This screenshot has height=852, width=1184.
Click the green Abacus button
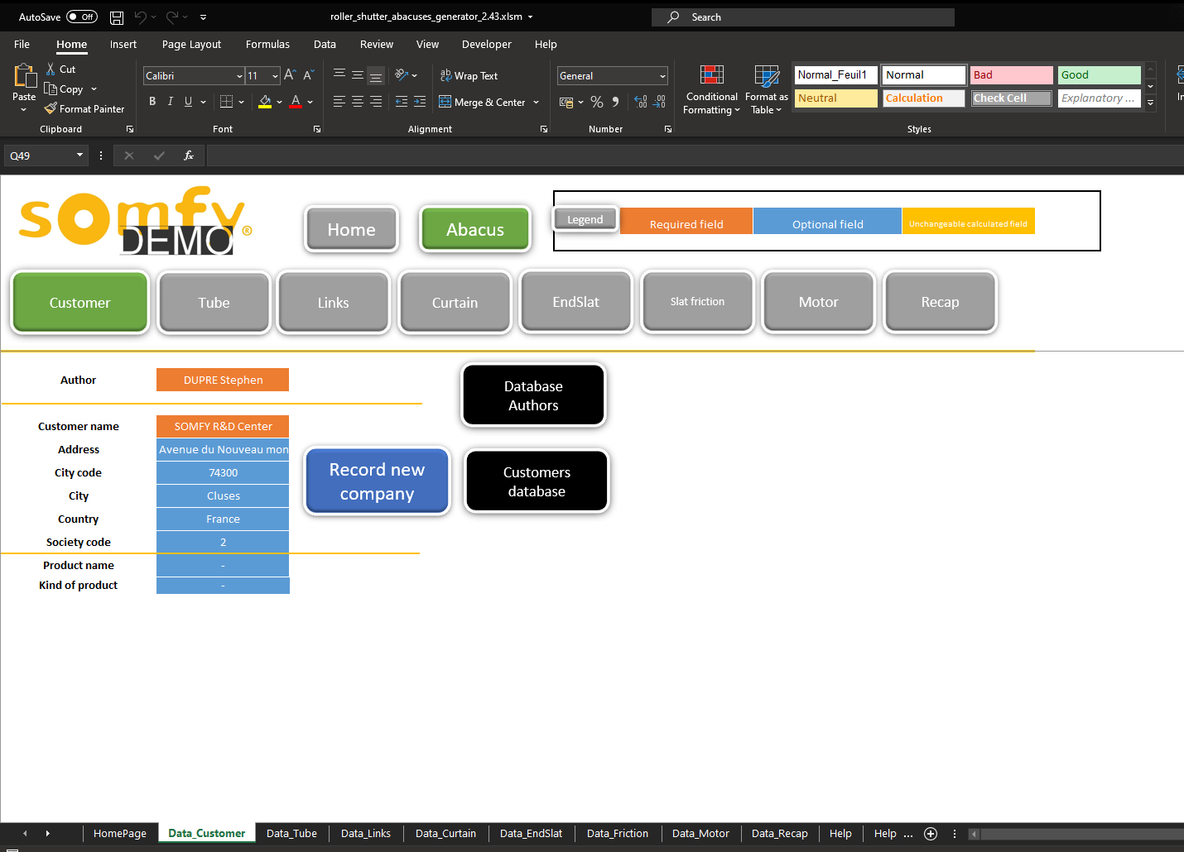click(x=474, y=229)
